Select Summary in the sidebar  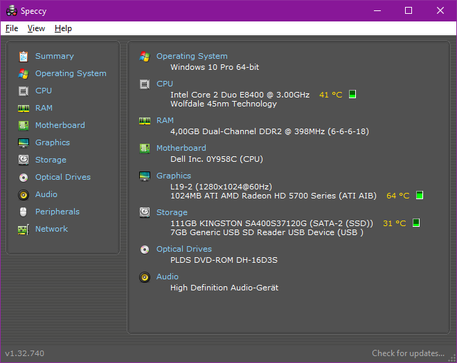tap(54, 56)
